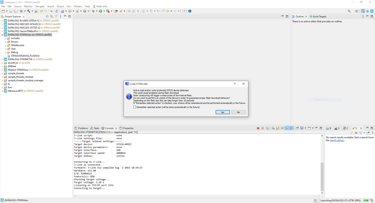Click the green launch progress bar

pos(366,200)
